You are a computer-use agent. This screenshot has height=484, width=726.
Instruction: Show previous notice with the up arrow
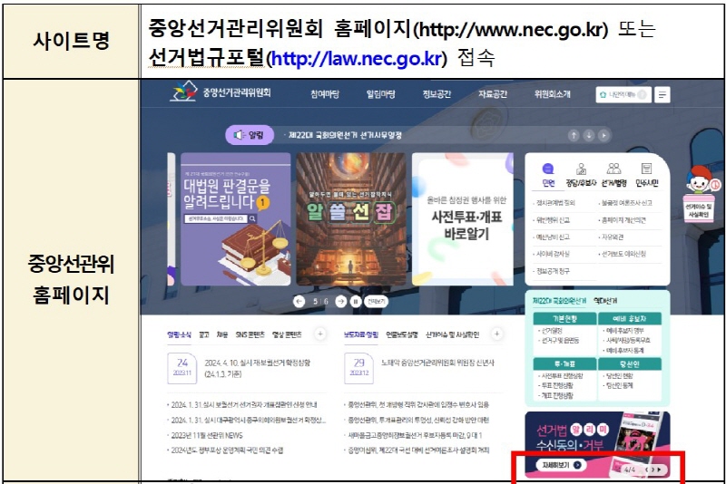tap(574, 135)
